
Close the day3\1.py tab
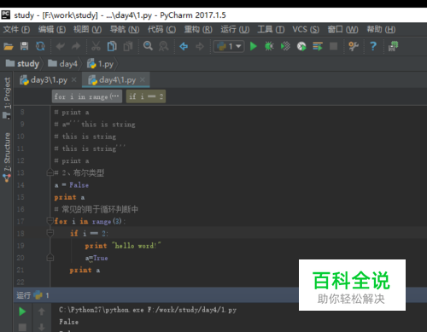[74, 79]
